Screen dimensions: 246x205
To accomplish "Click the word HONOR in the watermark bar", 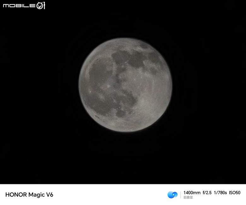I will [16, 195].
